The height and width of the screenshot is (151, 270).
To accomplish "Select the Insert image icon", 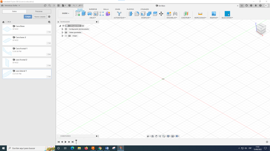I will (214, 14).
